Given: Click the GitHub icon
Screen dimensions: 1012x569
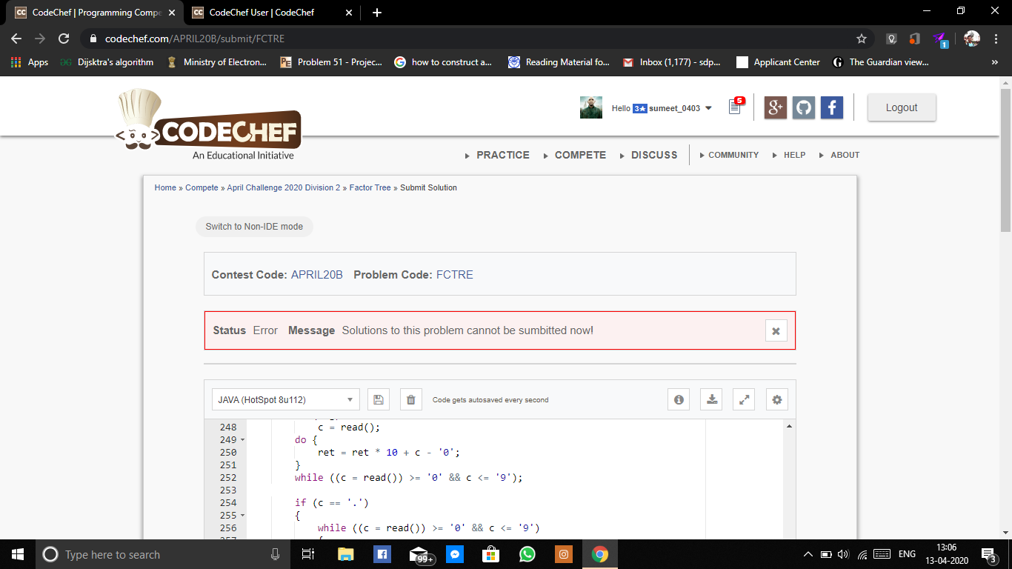Looking at the screenshot, I should click(804, 107).
